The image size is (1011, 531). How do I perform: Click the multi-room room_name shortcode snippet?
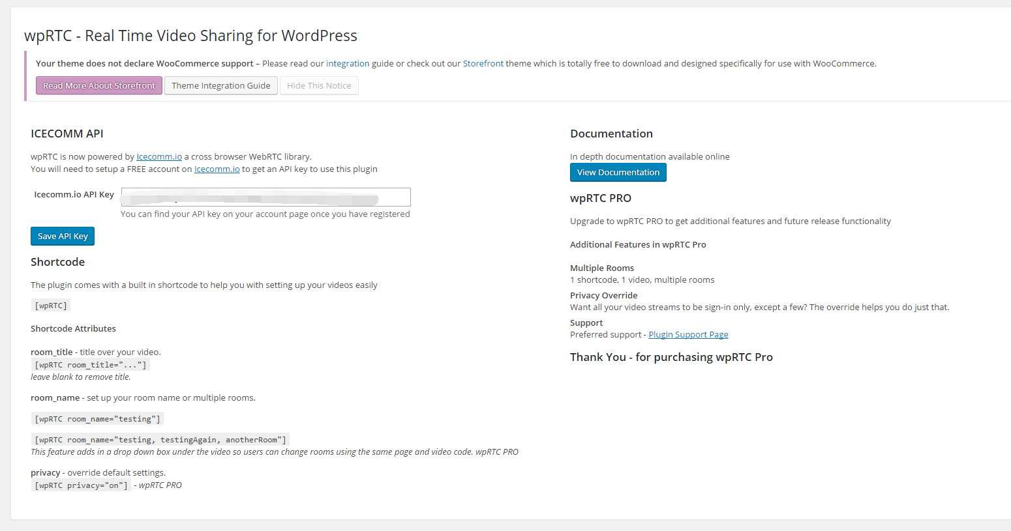pos(160,439)
